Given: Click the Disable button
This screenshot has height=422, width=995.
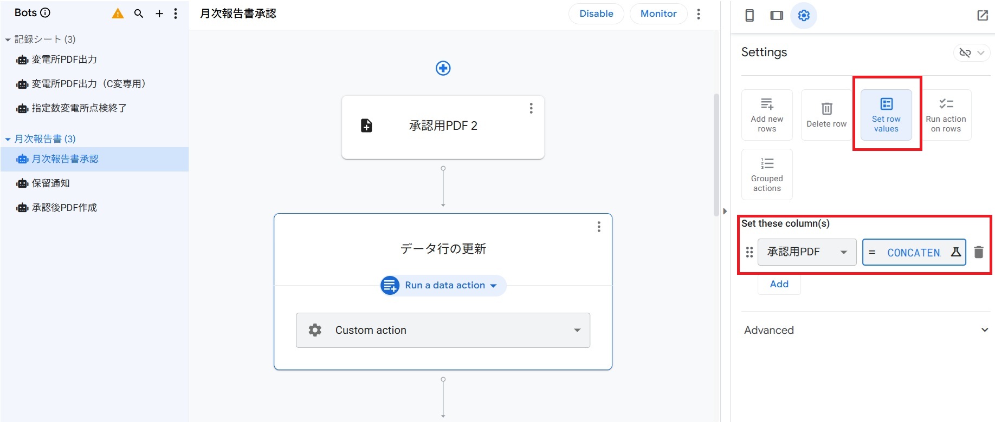Looking at the screenshot, I should pos(596,14).
